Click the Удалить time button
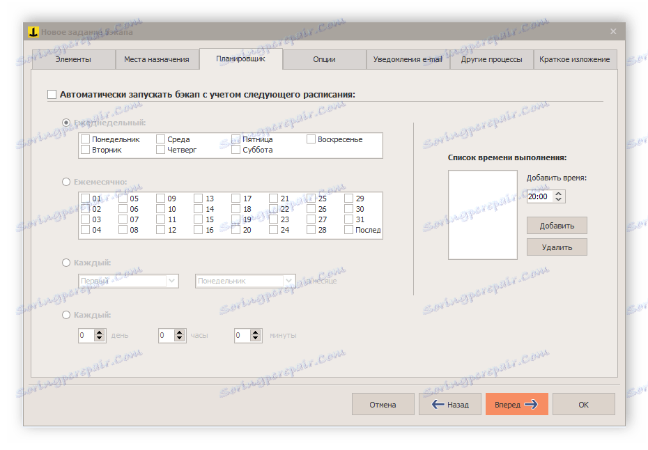The width and height of the screenshot is (648, 450). [557, 247]
